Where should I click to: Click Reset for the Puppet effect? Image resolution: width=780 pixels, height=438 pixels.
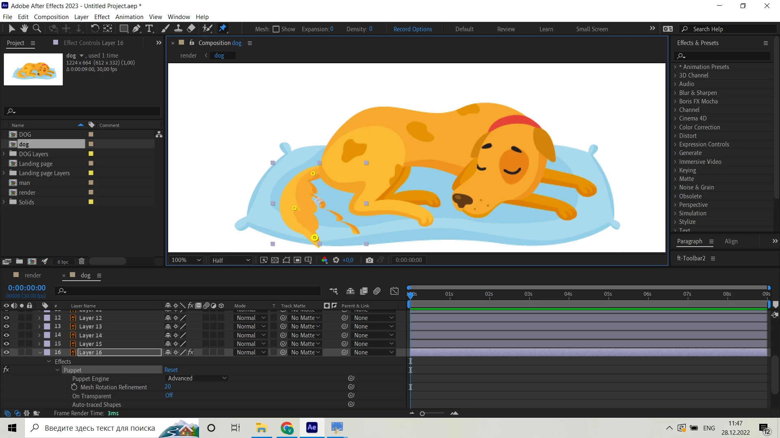tap(171, 370)
